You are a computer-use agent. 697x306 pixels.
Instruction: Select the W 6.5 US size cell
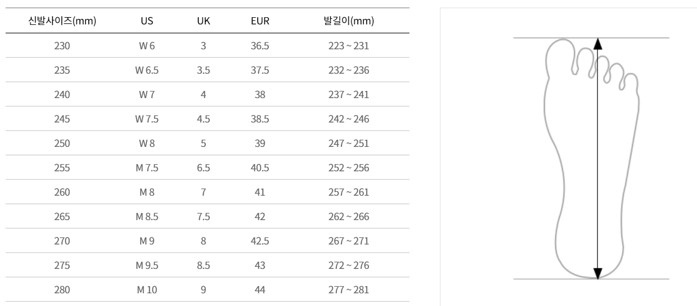point(147,70)
